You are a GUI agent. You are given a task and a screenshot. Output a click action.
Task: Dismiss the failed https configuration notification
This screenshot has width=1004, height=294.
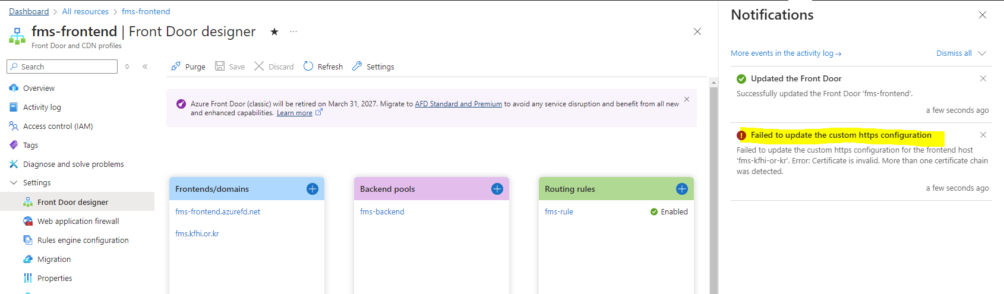[x=983, y=135]
